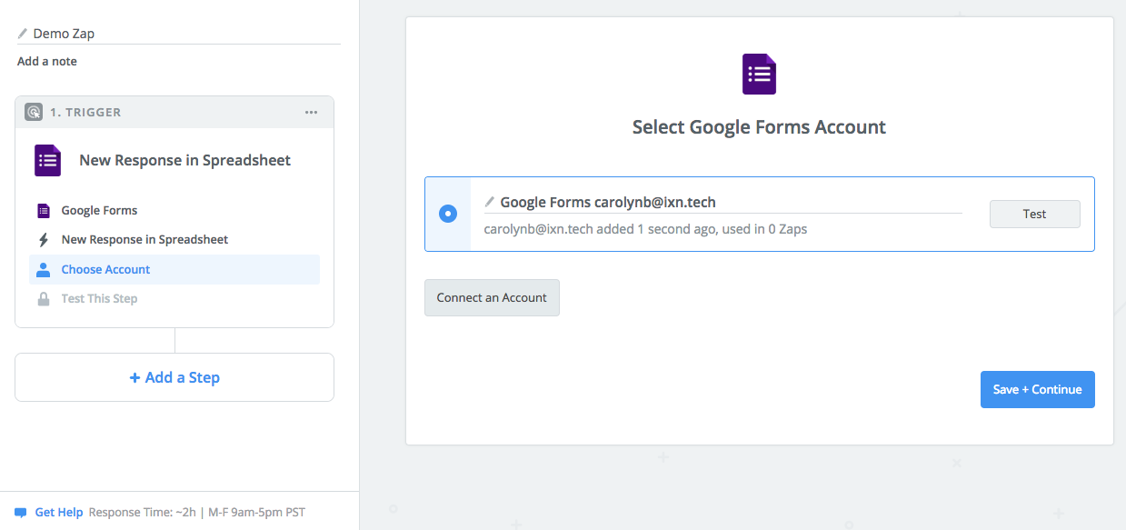1126x530 pixels.
Task: Edit the Demo Zap name field
Action: point(179,34)
